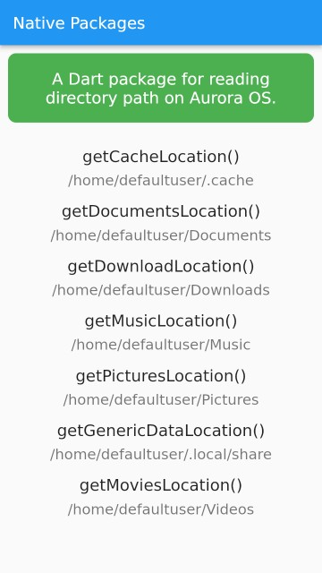Click the /home/defaultuser/Music path text
Screen dimensions: 322x573
tap(161, 345)
